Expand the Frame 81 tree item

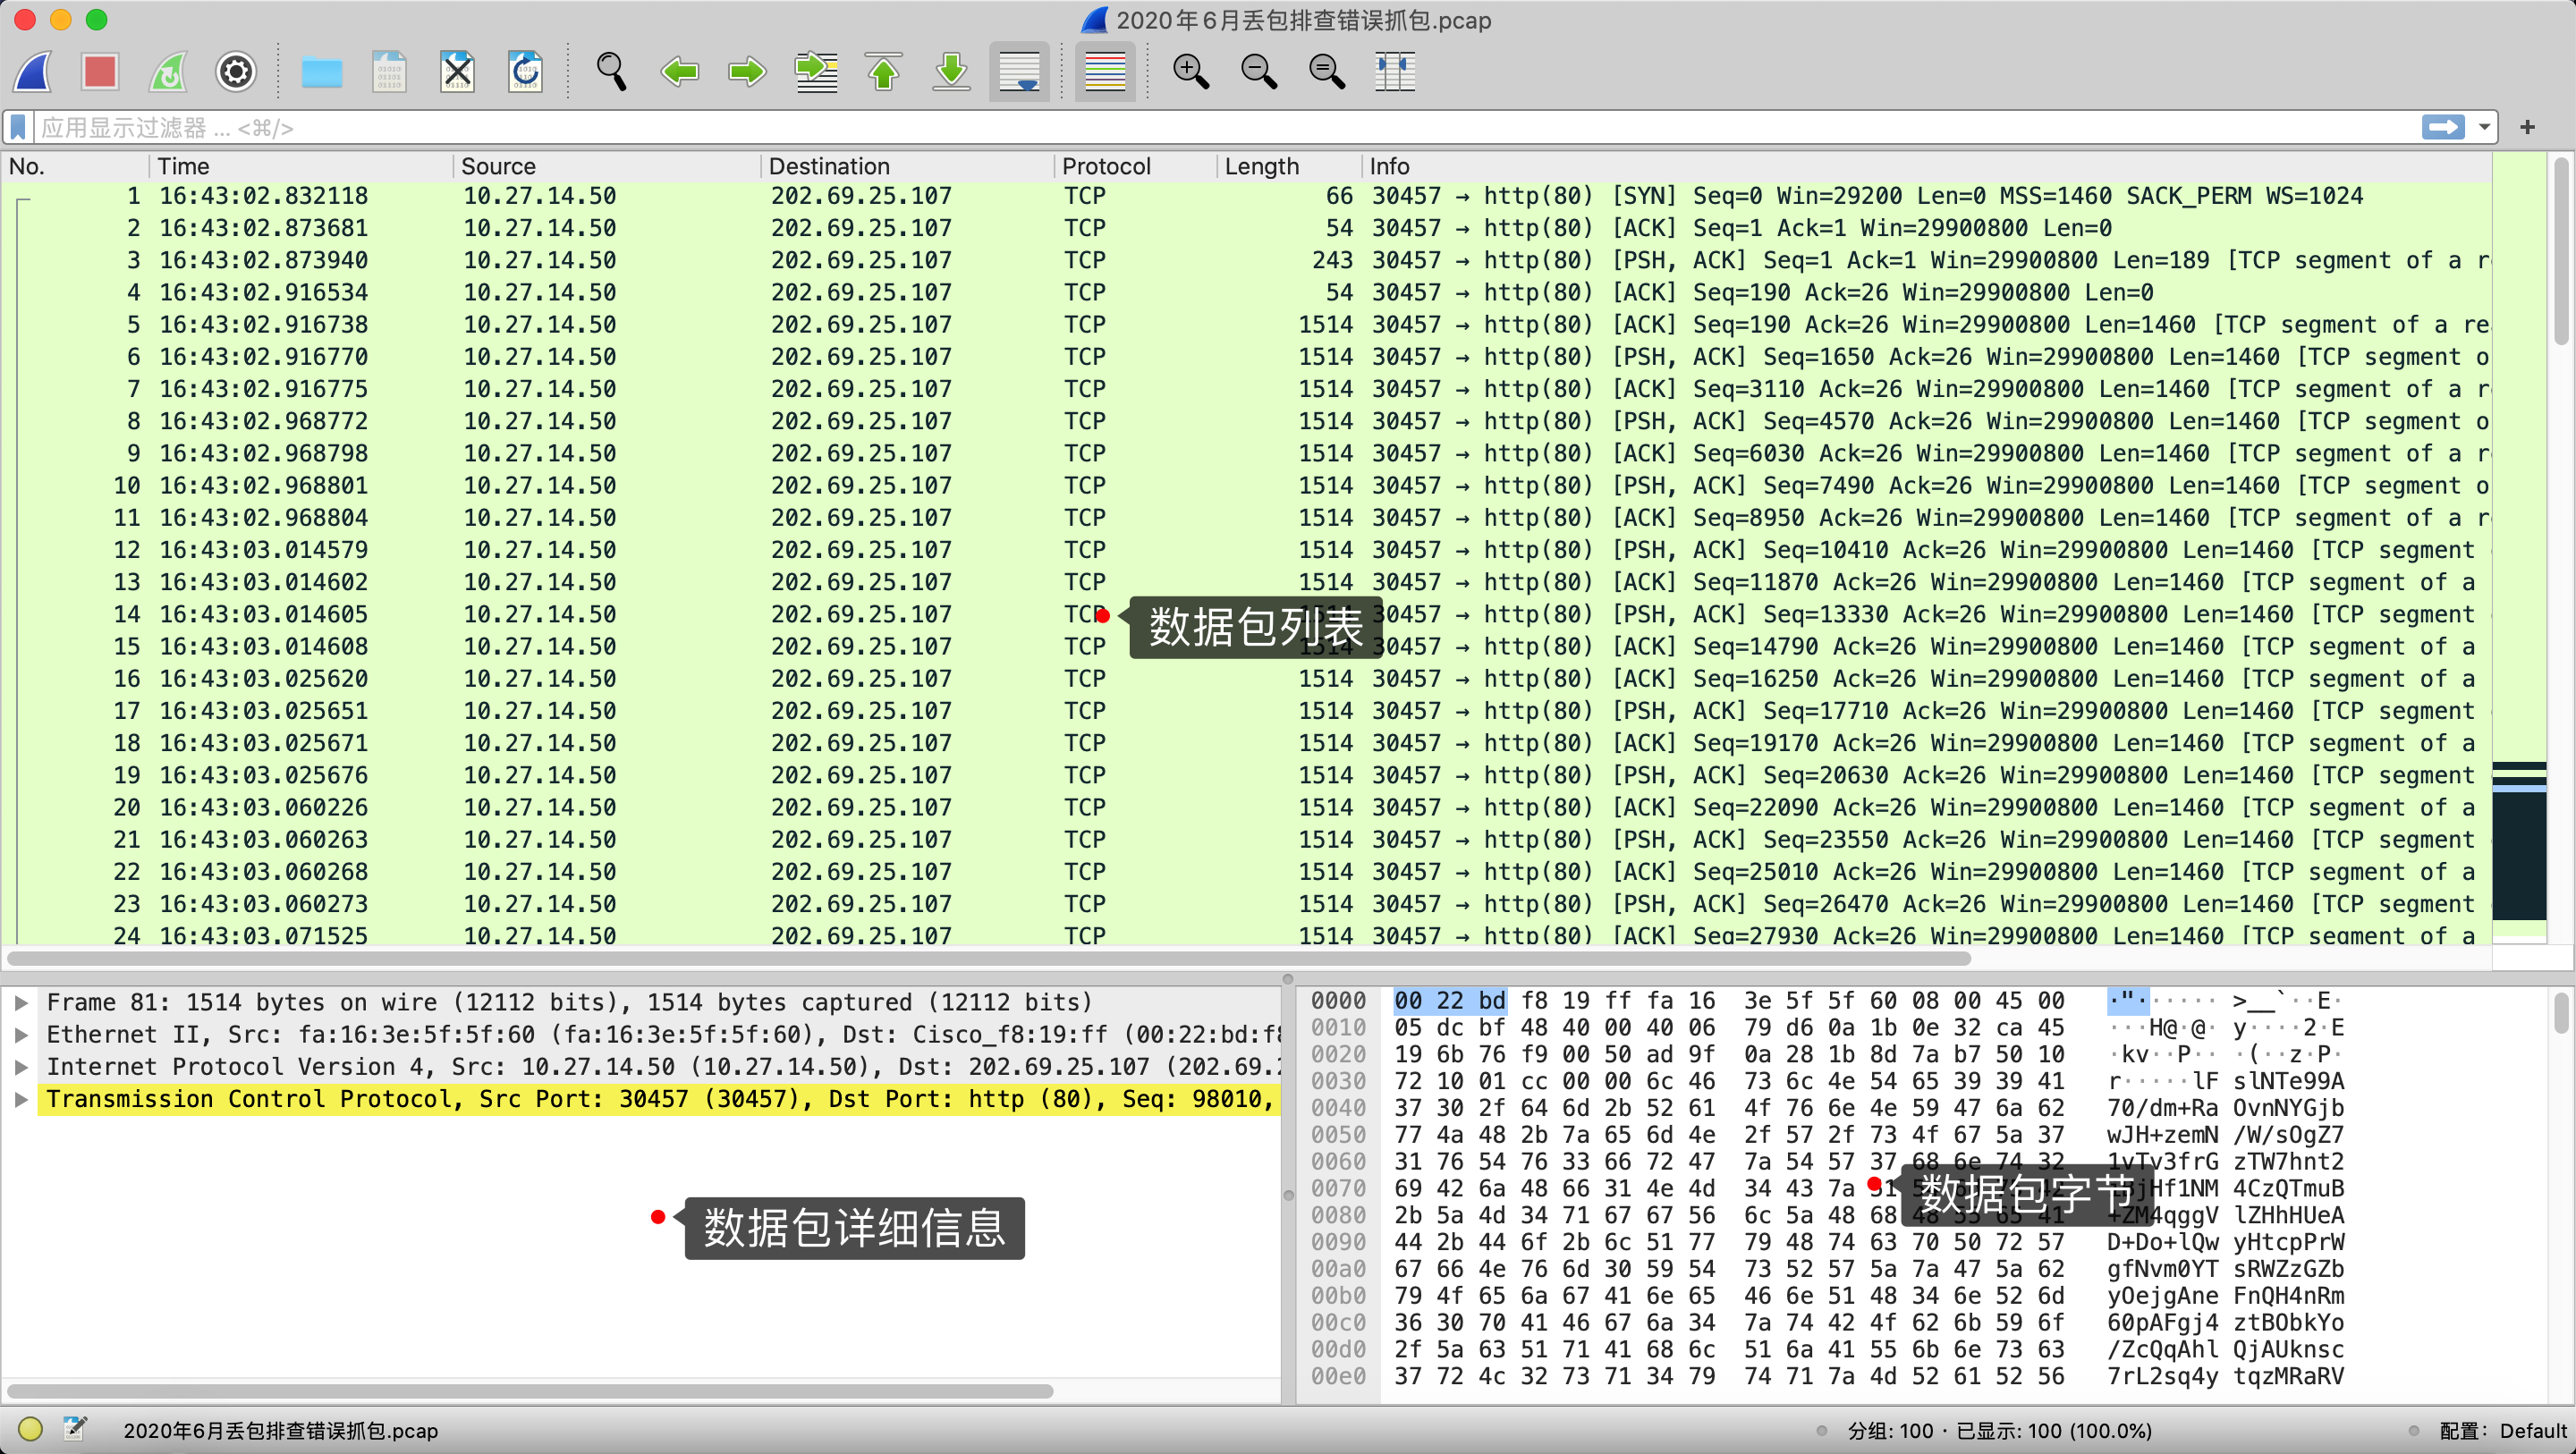(21, 1002)
